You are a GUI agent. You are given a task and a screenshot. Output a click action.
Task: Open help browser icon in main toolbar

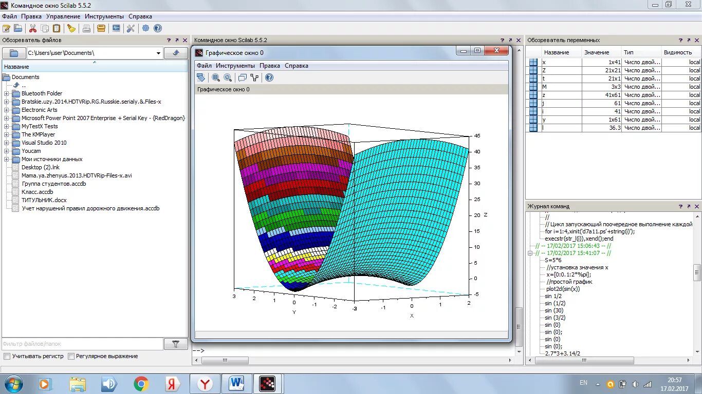[158, 28]
